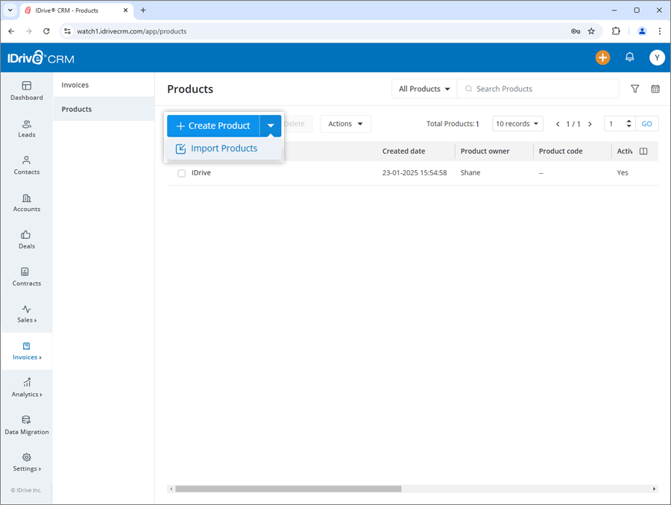The image size is (671, 505).
Task: Open the All Products filter dropdown
Action: click(x=423, y=89)
